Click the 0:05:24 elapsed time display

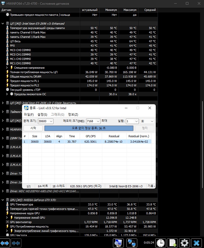point(149,243)
